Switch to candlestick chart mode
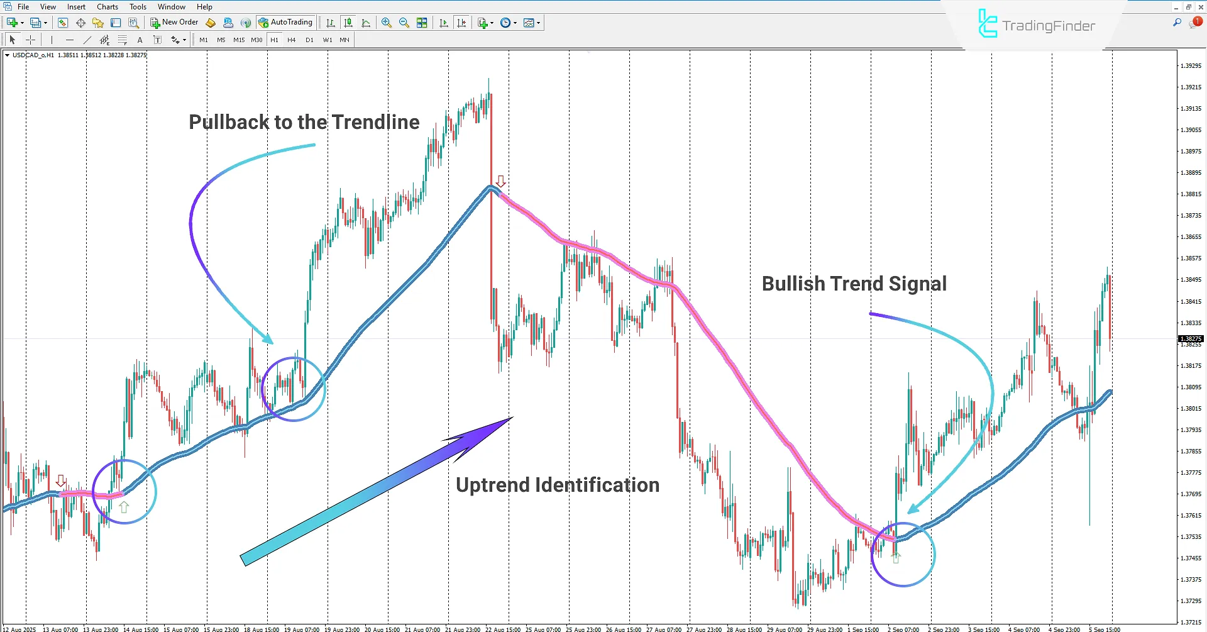Screen dimensions: 1207x632 coord(348,23)
